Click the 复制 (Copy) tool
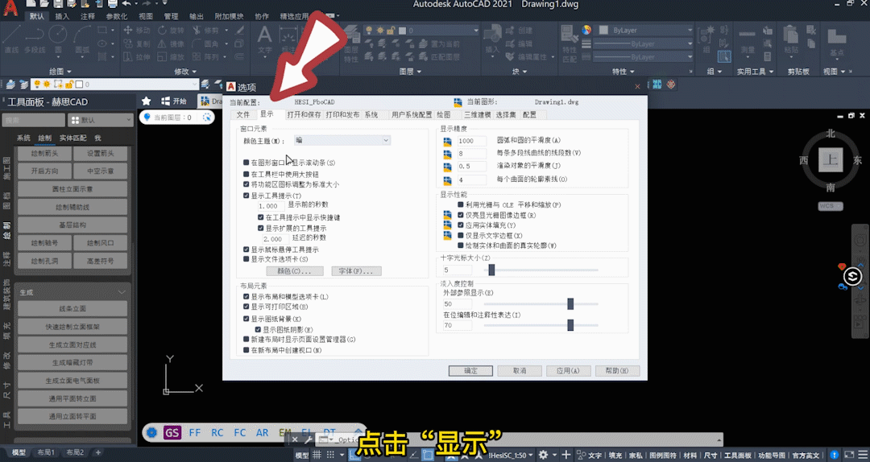 pos(136,43)
